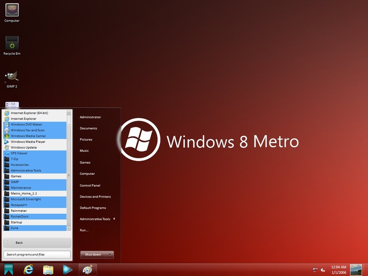Image resolution: width=368 pixels, height=276 pixels.
Task: Expand the Shut down options arrow
Action: tap(109, 254)
